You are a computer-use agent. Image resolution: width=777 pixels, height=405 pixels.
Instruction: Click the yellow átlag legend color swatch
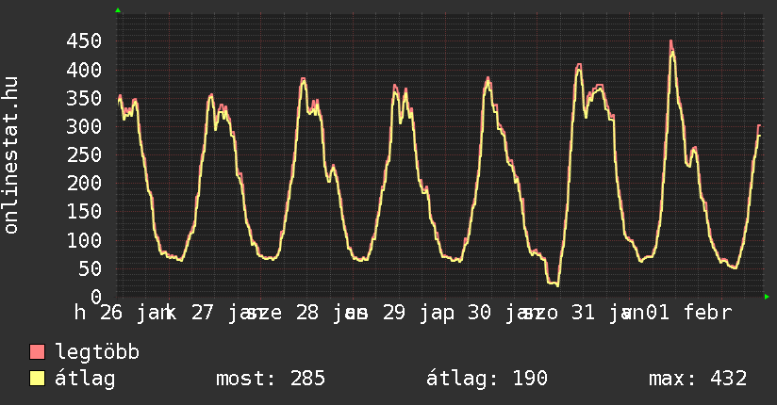click(38, 380)
